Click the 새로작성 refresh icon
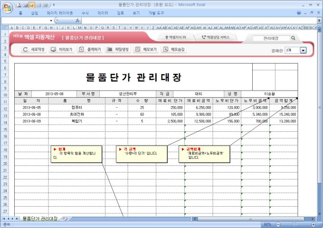 point(26,49)
